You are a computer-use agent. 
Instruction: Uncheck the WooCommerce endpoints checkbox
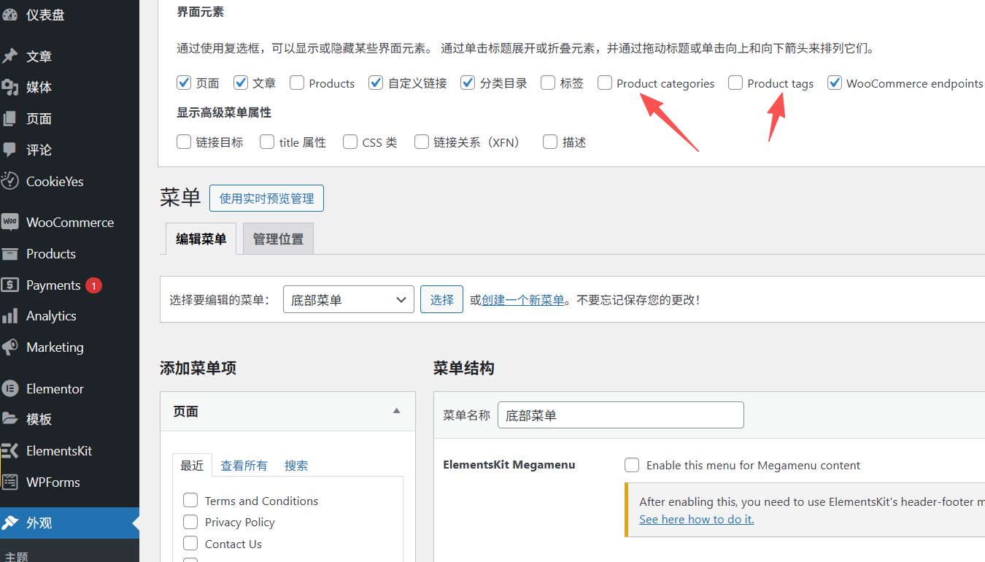tap(835, 83)
